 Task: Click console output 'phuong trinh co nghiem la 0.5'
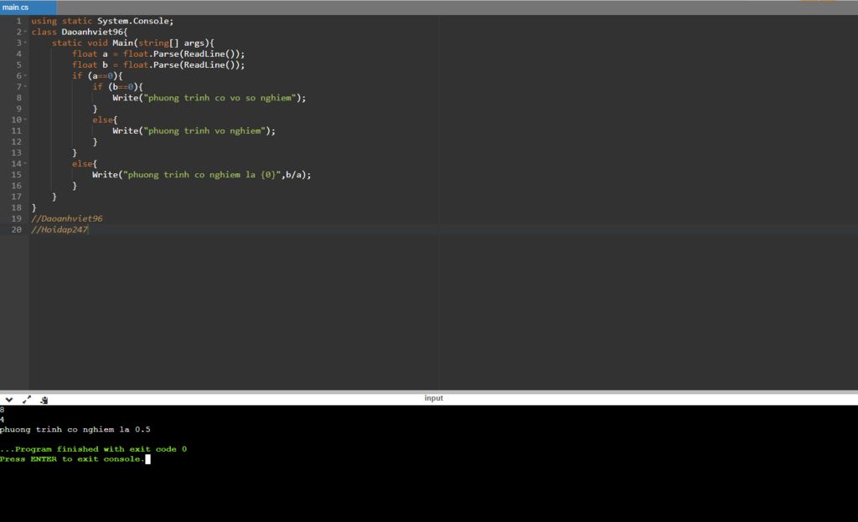(75, 430)
